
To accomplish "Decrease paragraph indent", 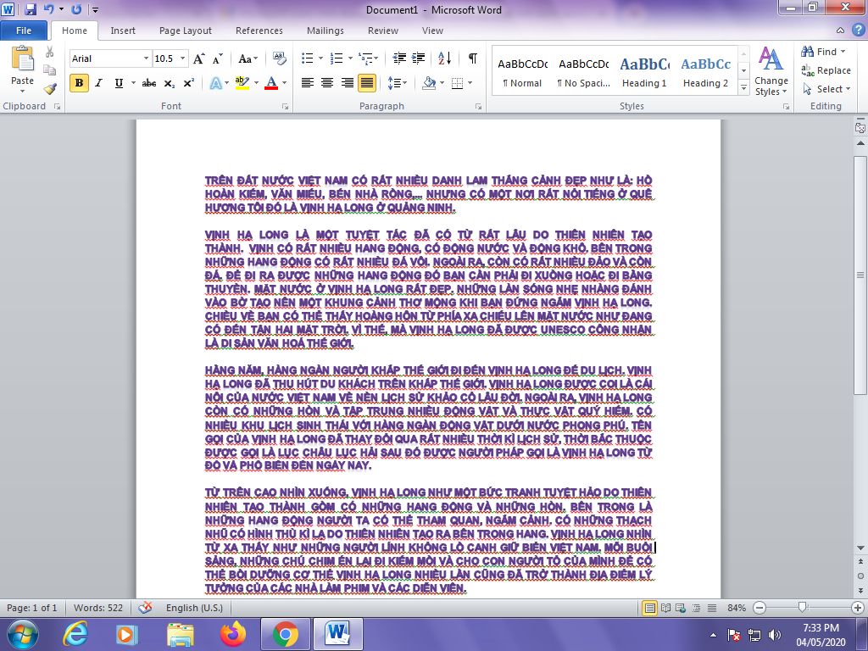I will (398, 58).
